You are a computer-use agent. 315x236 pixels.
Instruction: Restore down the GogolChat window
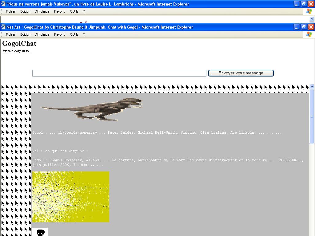(x=304, y=27)
